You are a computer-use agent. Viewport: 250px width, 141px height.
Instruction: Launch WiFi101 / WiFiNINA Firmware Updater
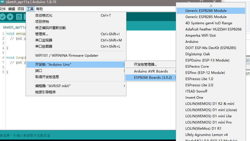[x=76, y=56]
